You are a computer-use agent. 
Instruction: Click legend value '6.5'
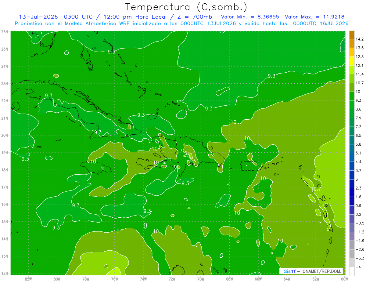point(359,136)
